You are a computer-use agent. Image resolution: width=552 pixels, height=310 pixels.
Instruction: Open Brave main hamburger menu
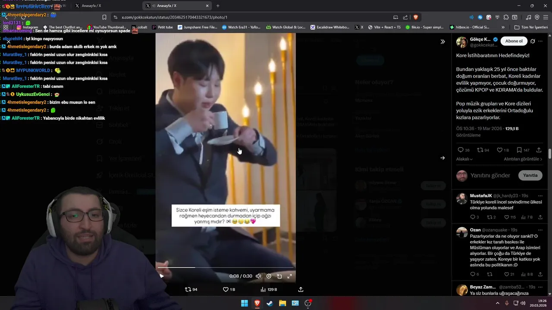pyautogui.click(x=545, y=17)
